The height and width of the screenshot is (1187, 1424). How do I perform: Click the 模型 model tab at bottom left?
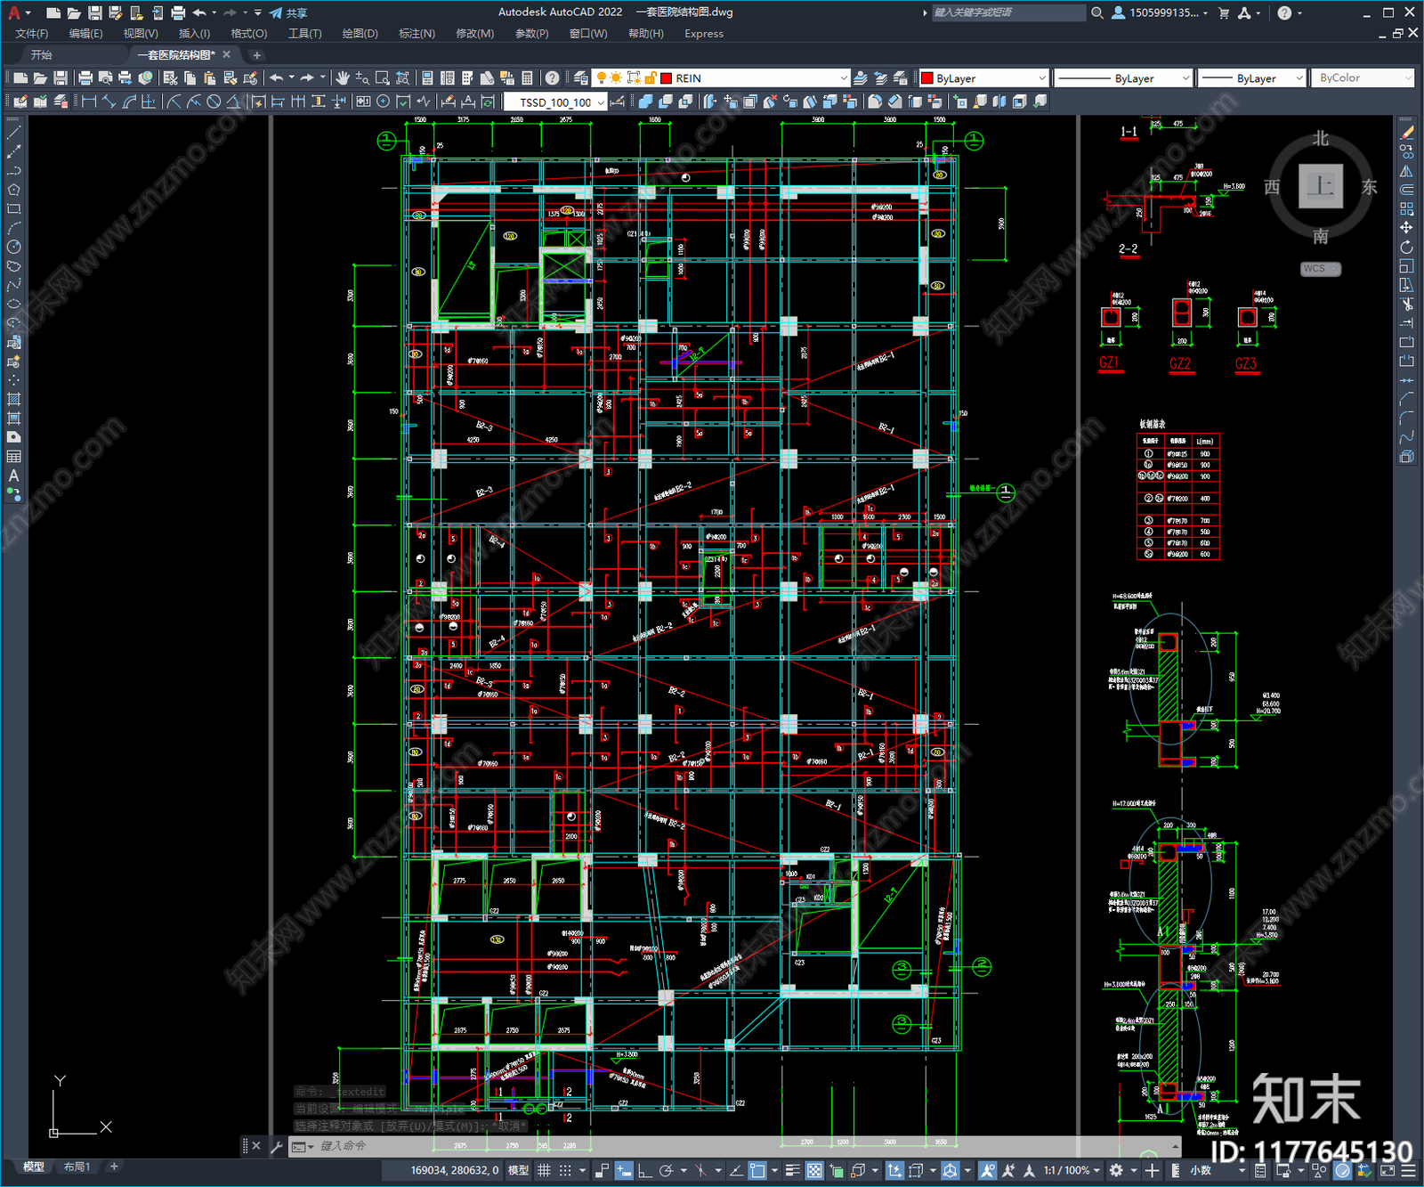34,1167
